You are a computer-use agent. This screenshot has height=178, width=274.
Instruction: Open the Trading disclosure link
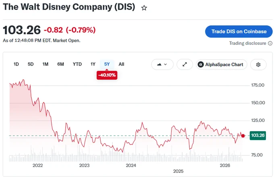pyautogui.click(x=248, y=43)
